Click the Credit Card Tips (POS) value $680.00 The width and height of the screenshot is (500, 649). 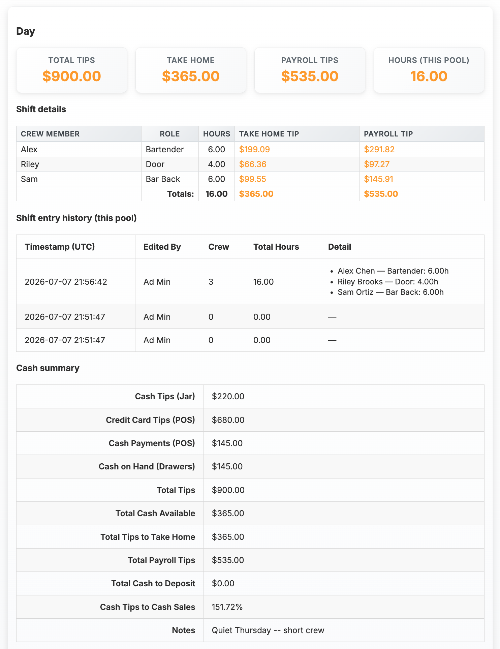[x=228, y=420]
